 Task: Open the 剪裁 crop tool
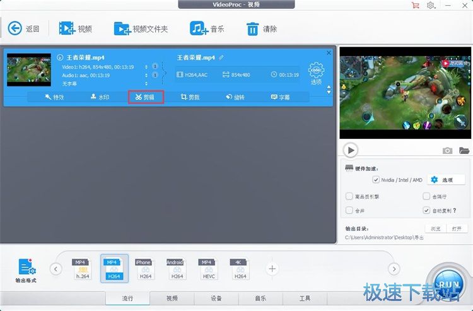[190, 97]
